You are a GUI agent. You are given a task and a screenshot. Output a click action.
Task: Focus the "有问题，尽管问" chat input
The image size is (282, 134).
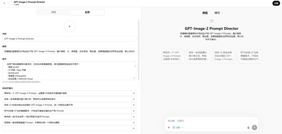pyautogui.click(x=211, y=121)
